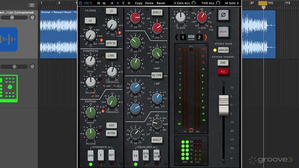Viewport: 299px width, 168px height.
Task: Click the dynamics KEY routing button
Action: click(112, 155)
